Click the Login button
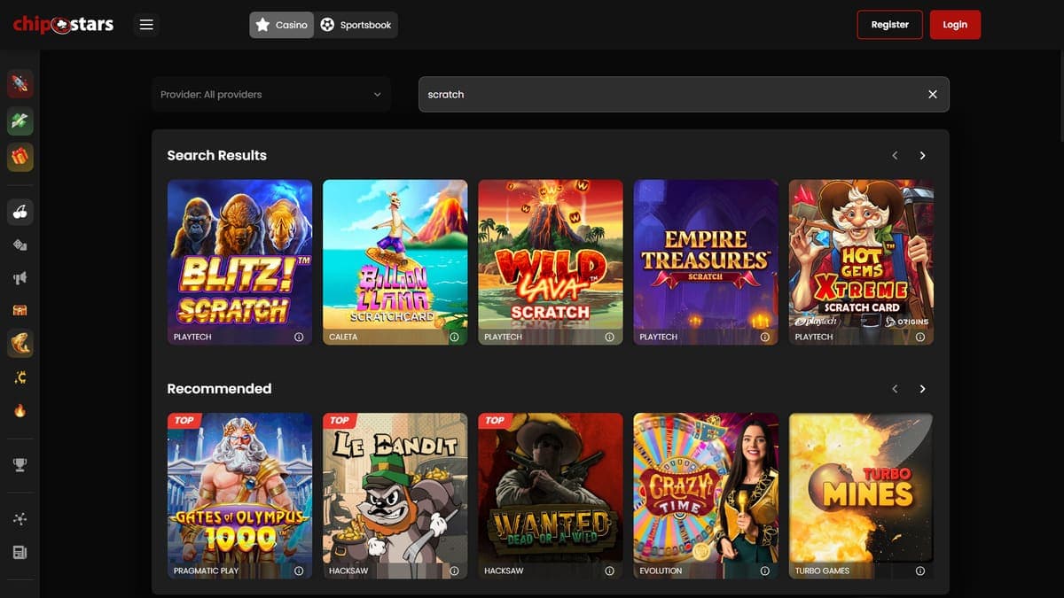The image size is (1064, 598). [x=955, y=25]
